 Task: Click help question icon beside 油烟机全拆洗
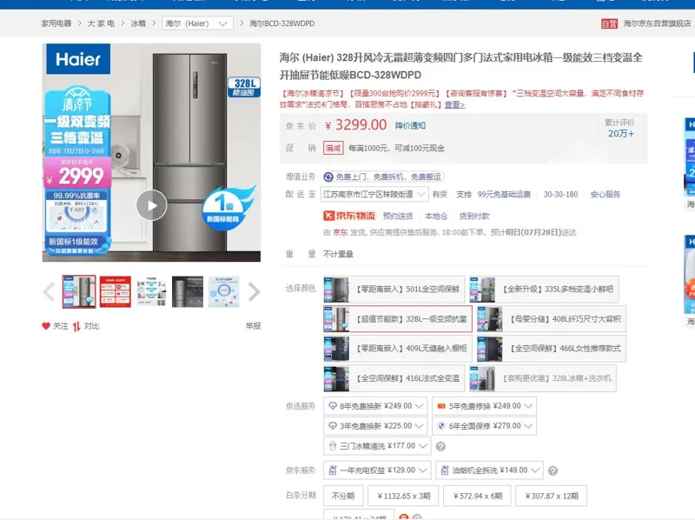pos(553,470)
